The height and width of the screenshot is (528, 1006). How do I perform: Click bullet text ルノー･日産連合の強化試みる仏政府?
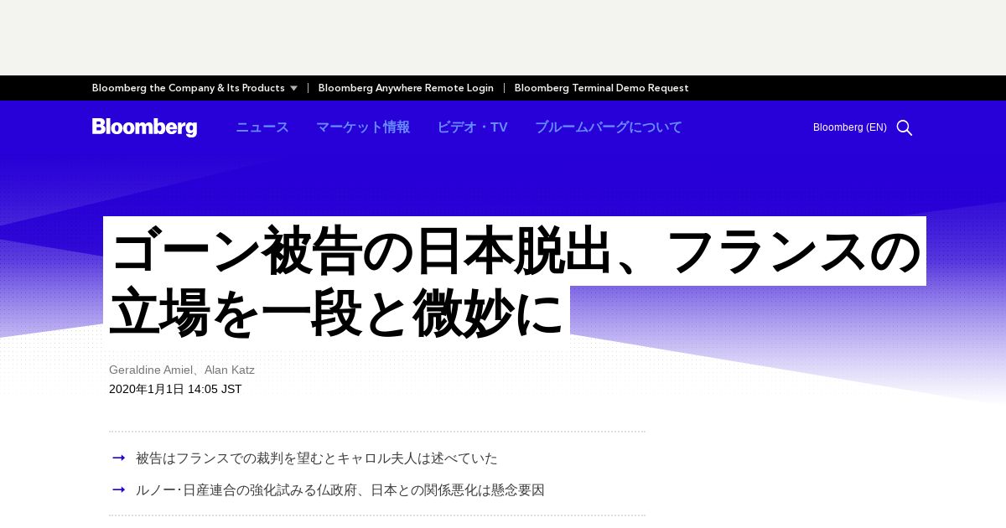click(340, 490)
